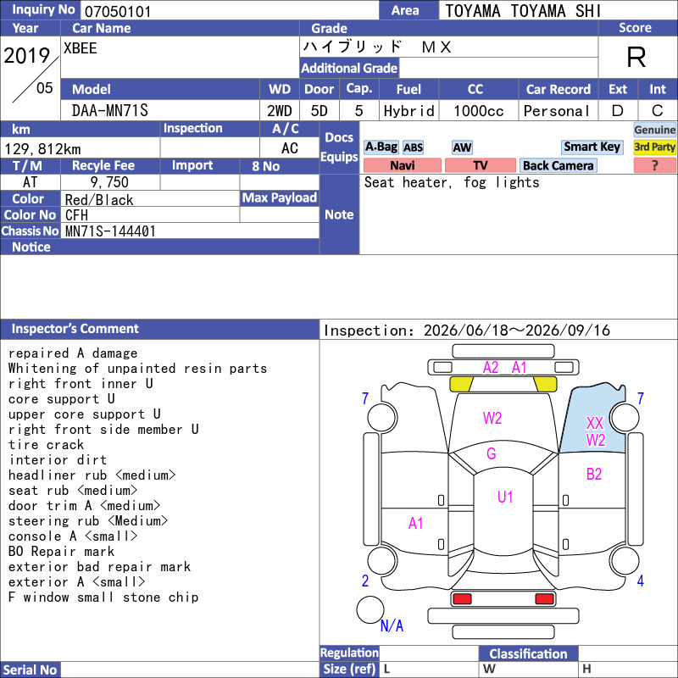Click the comment F window small stone chip
Screen dimensions: 678x678
pyautogui.click(x=103, y=597)
